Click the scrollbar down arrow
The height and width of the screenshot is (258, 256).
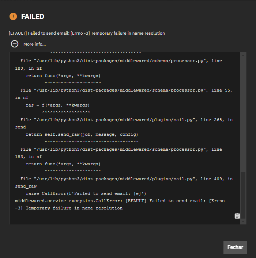(x=243, y=222)
